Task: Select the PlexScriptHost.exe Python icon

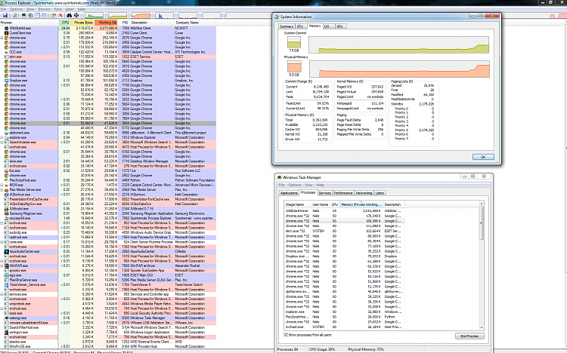Action: 6,180
